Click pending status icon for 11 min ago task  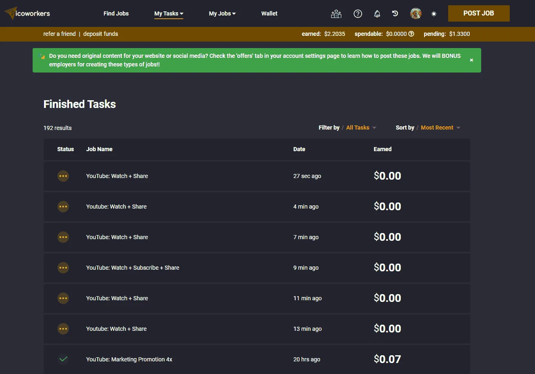(63, 298)
